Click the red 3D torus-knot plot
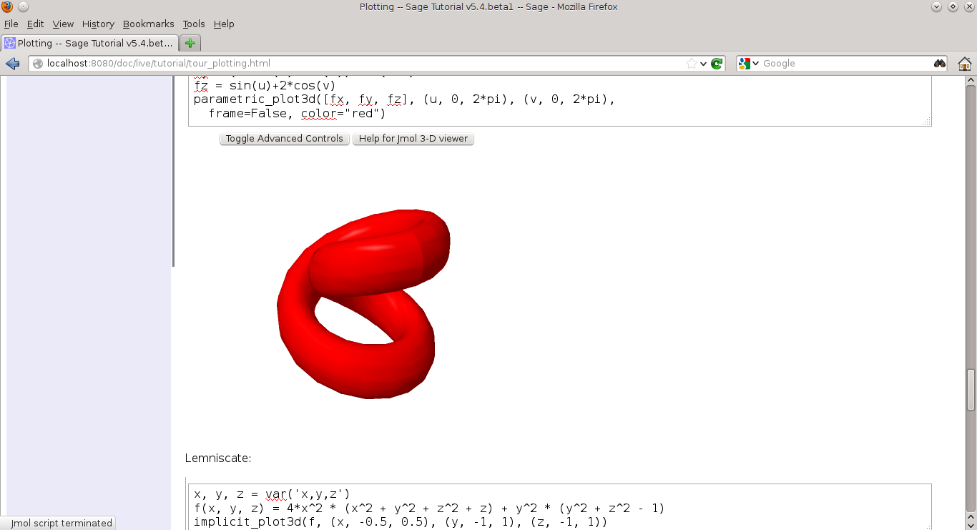 [x=363, y=303]
